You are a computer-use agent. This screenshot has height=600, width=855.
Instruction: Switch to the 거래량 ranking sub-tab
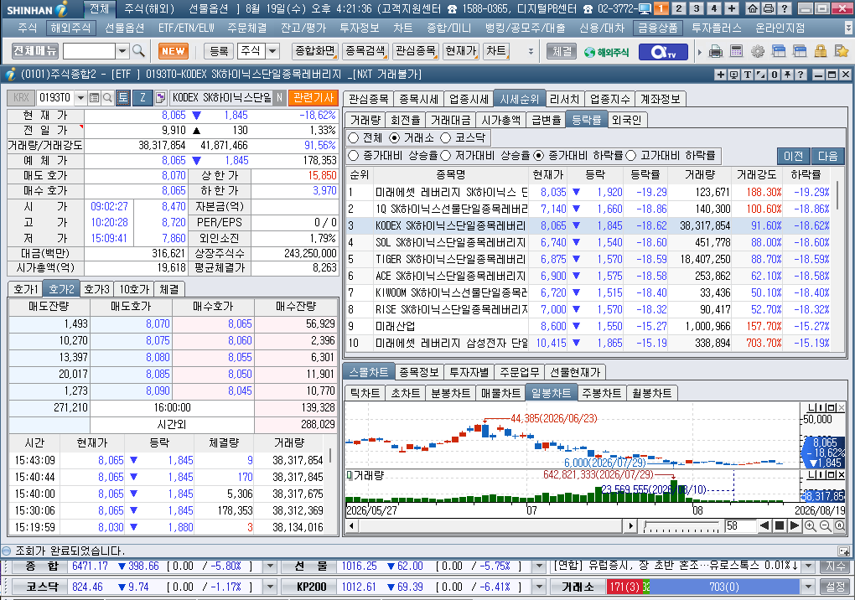coord(365,120)
